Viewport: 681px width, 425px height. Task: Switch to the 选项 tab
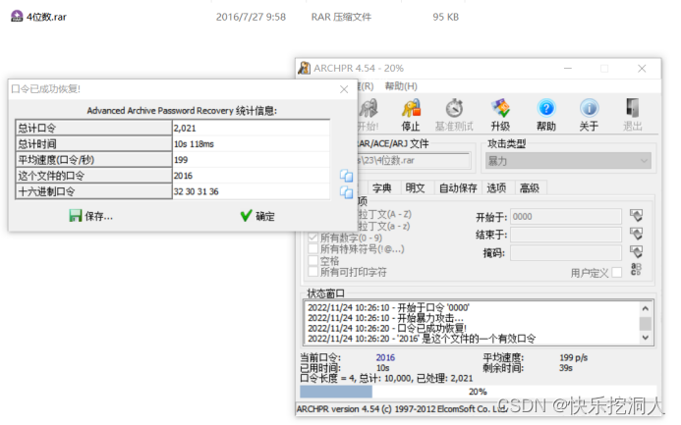coord(496,187)
